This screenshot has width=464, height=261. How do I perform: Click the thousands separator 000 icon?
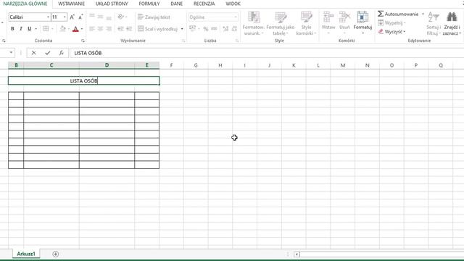coord(215,29)
